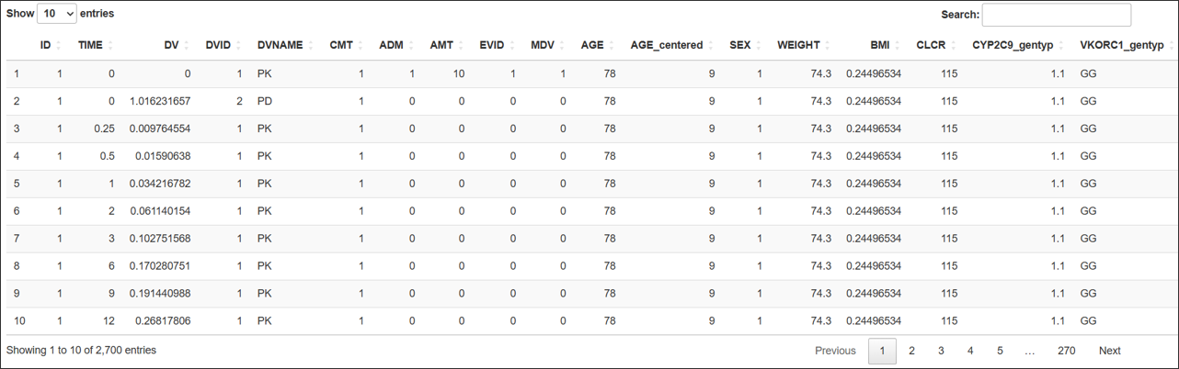This screenshot has height=369, width=1179.
Task: Sort by AMT column header
Action: click(x=446, y=45)
